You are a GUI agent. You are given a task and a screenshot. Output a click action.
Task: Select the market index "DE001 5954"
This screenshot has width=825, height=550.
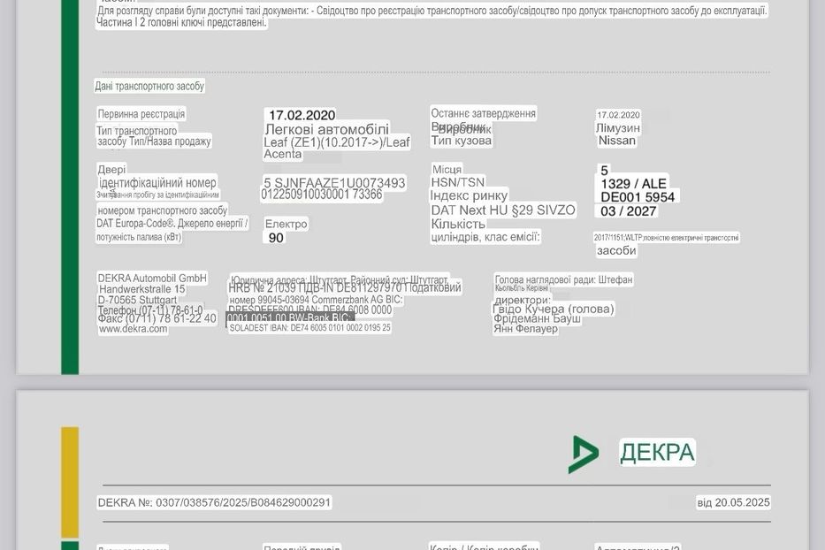[638, 197]
